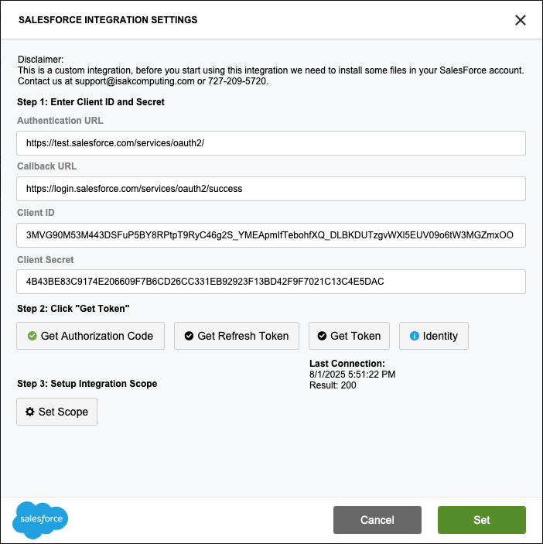Click the 'Client ID' field label
Image resolution: width=543 pixels, height=544 pixels.
(36, 212)
